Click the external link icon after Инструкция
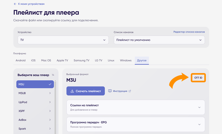 click(130, 91)
